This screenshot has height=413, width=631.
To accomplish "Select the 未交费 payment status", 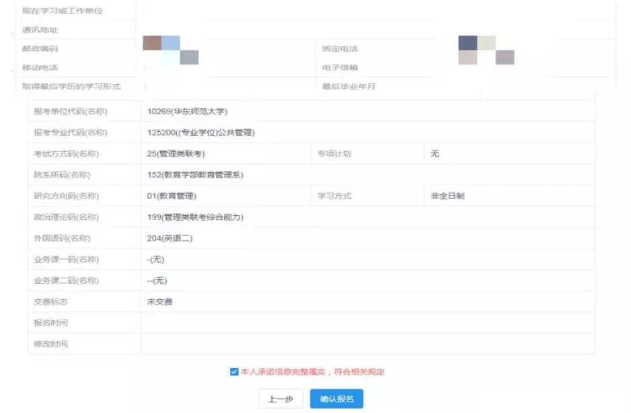I will 159,301.
